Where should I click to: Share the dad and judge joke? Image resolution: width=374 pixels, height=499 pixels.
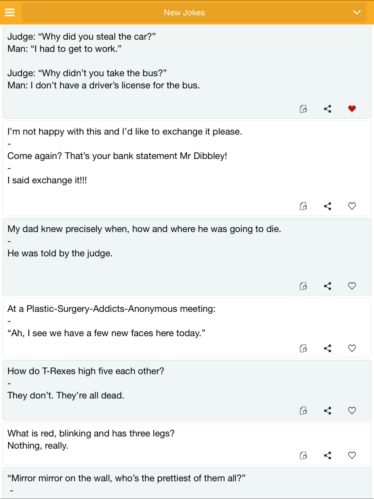[328, 286]
